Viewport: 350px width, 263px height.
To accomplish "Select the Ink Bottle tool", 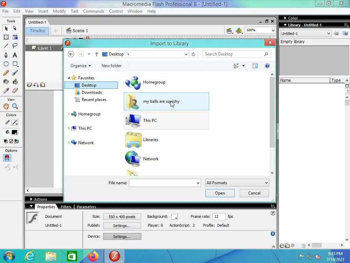I will (x=6, y=82).
